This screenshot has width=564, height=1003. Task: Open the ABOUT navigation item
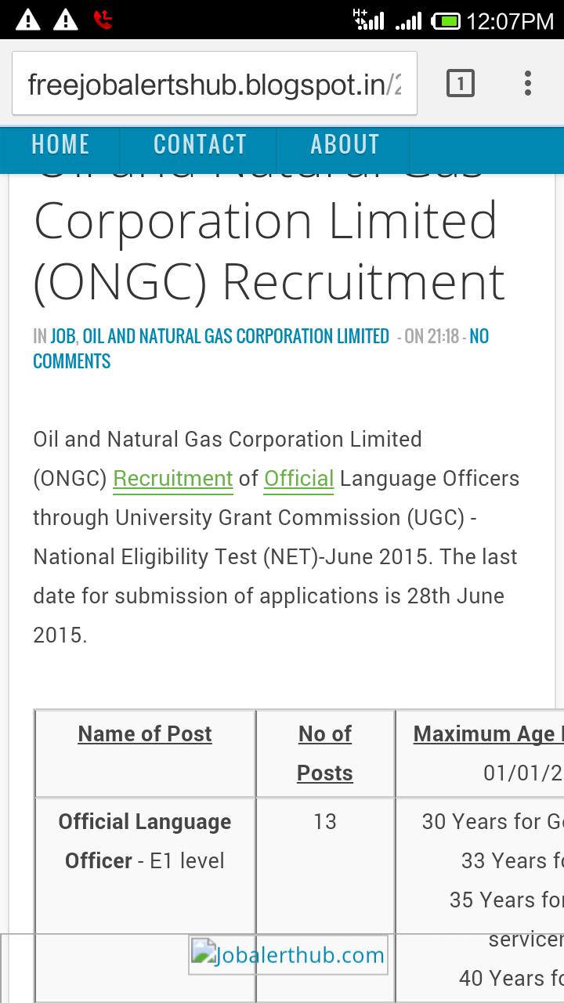point(345,144)
